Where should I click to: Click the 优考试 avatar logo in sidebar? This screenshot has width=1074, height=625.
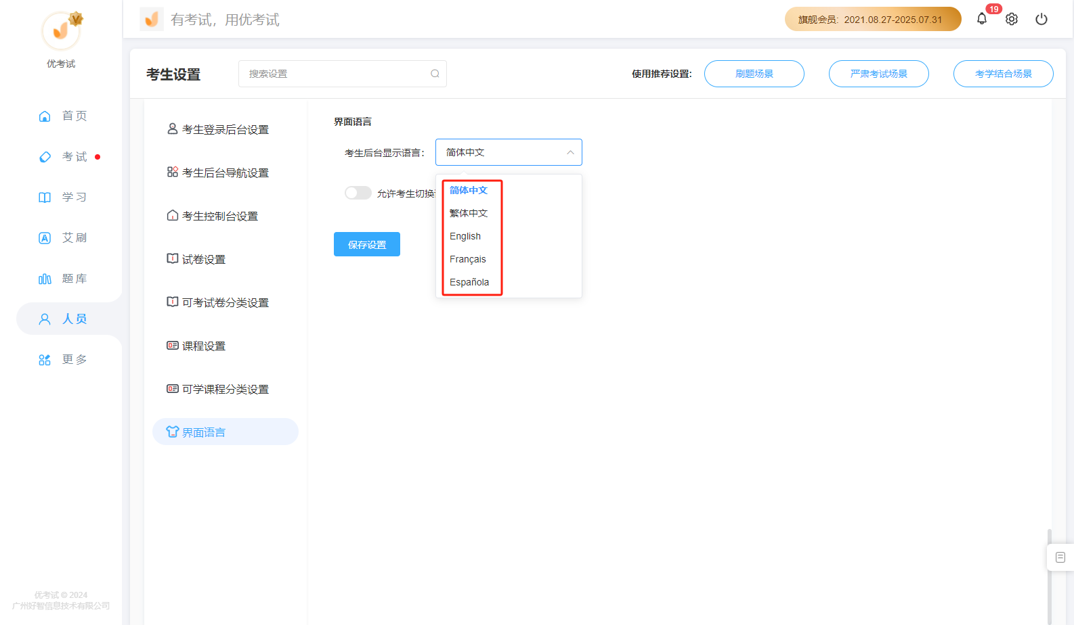62,30
